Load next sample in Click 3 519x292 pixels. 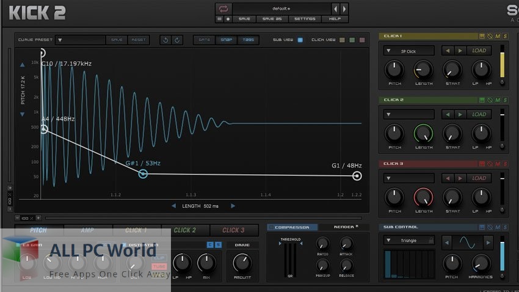pyautogui.click(x=460, y=178)
